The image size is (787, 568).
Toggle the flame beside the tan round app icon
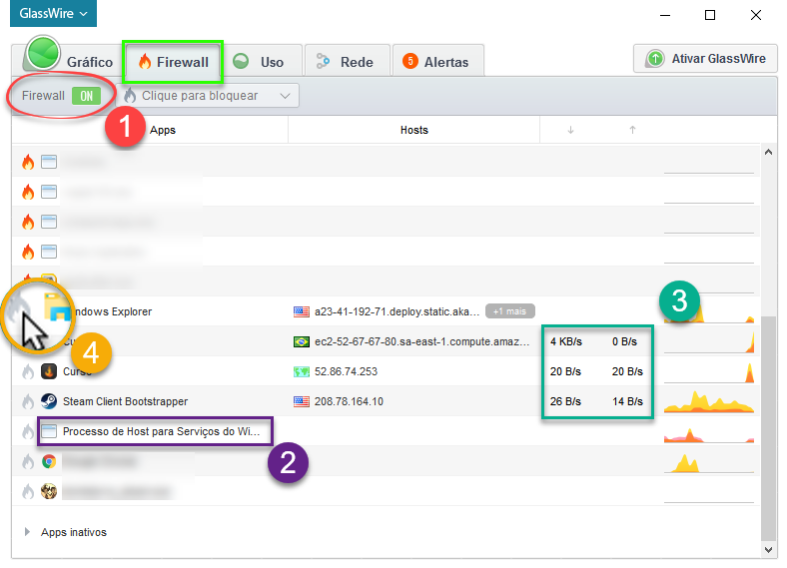point(28,492)
